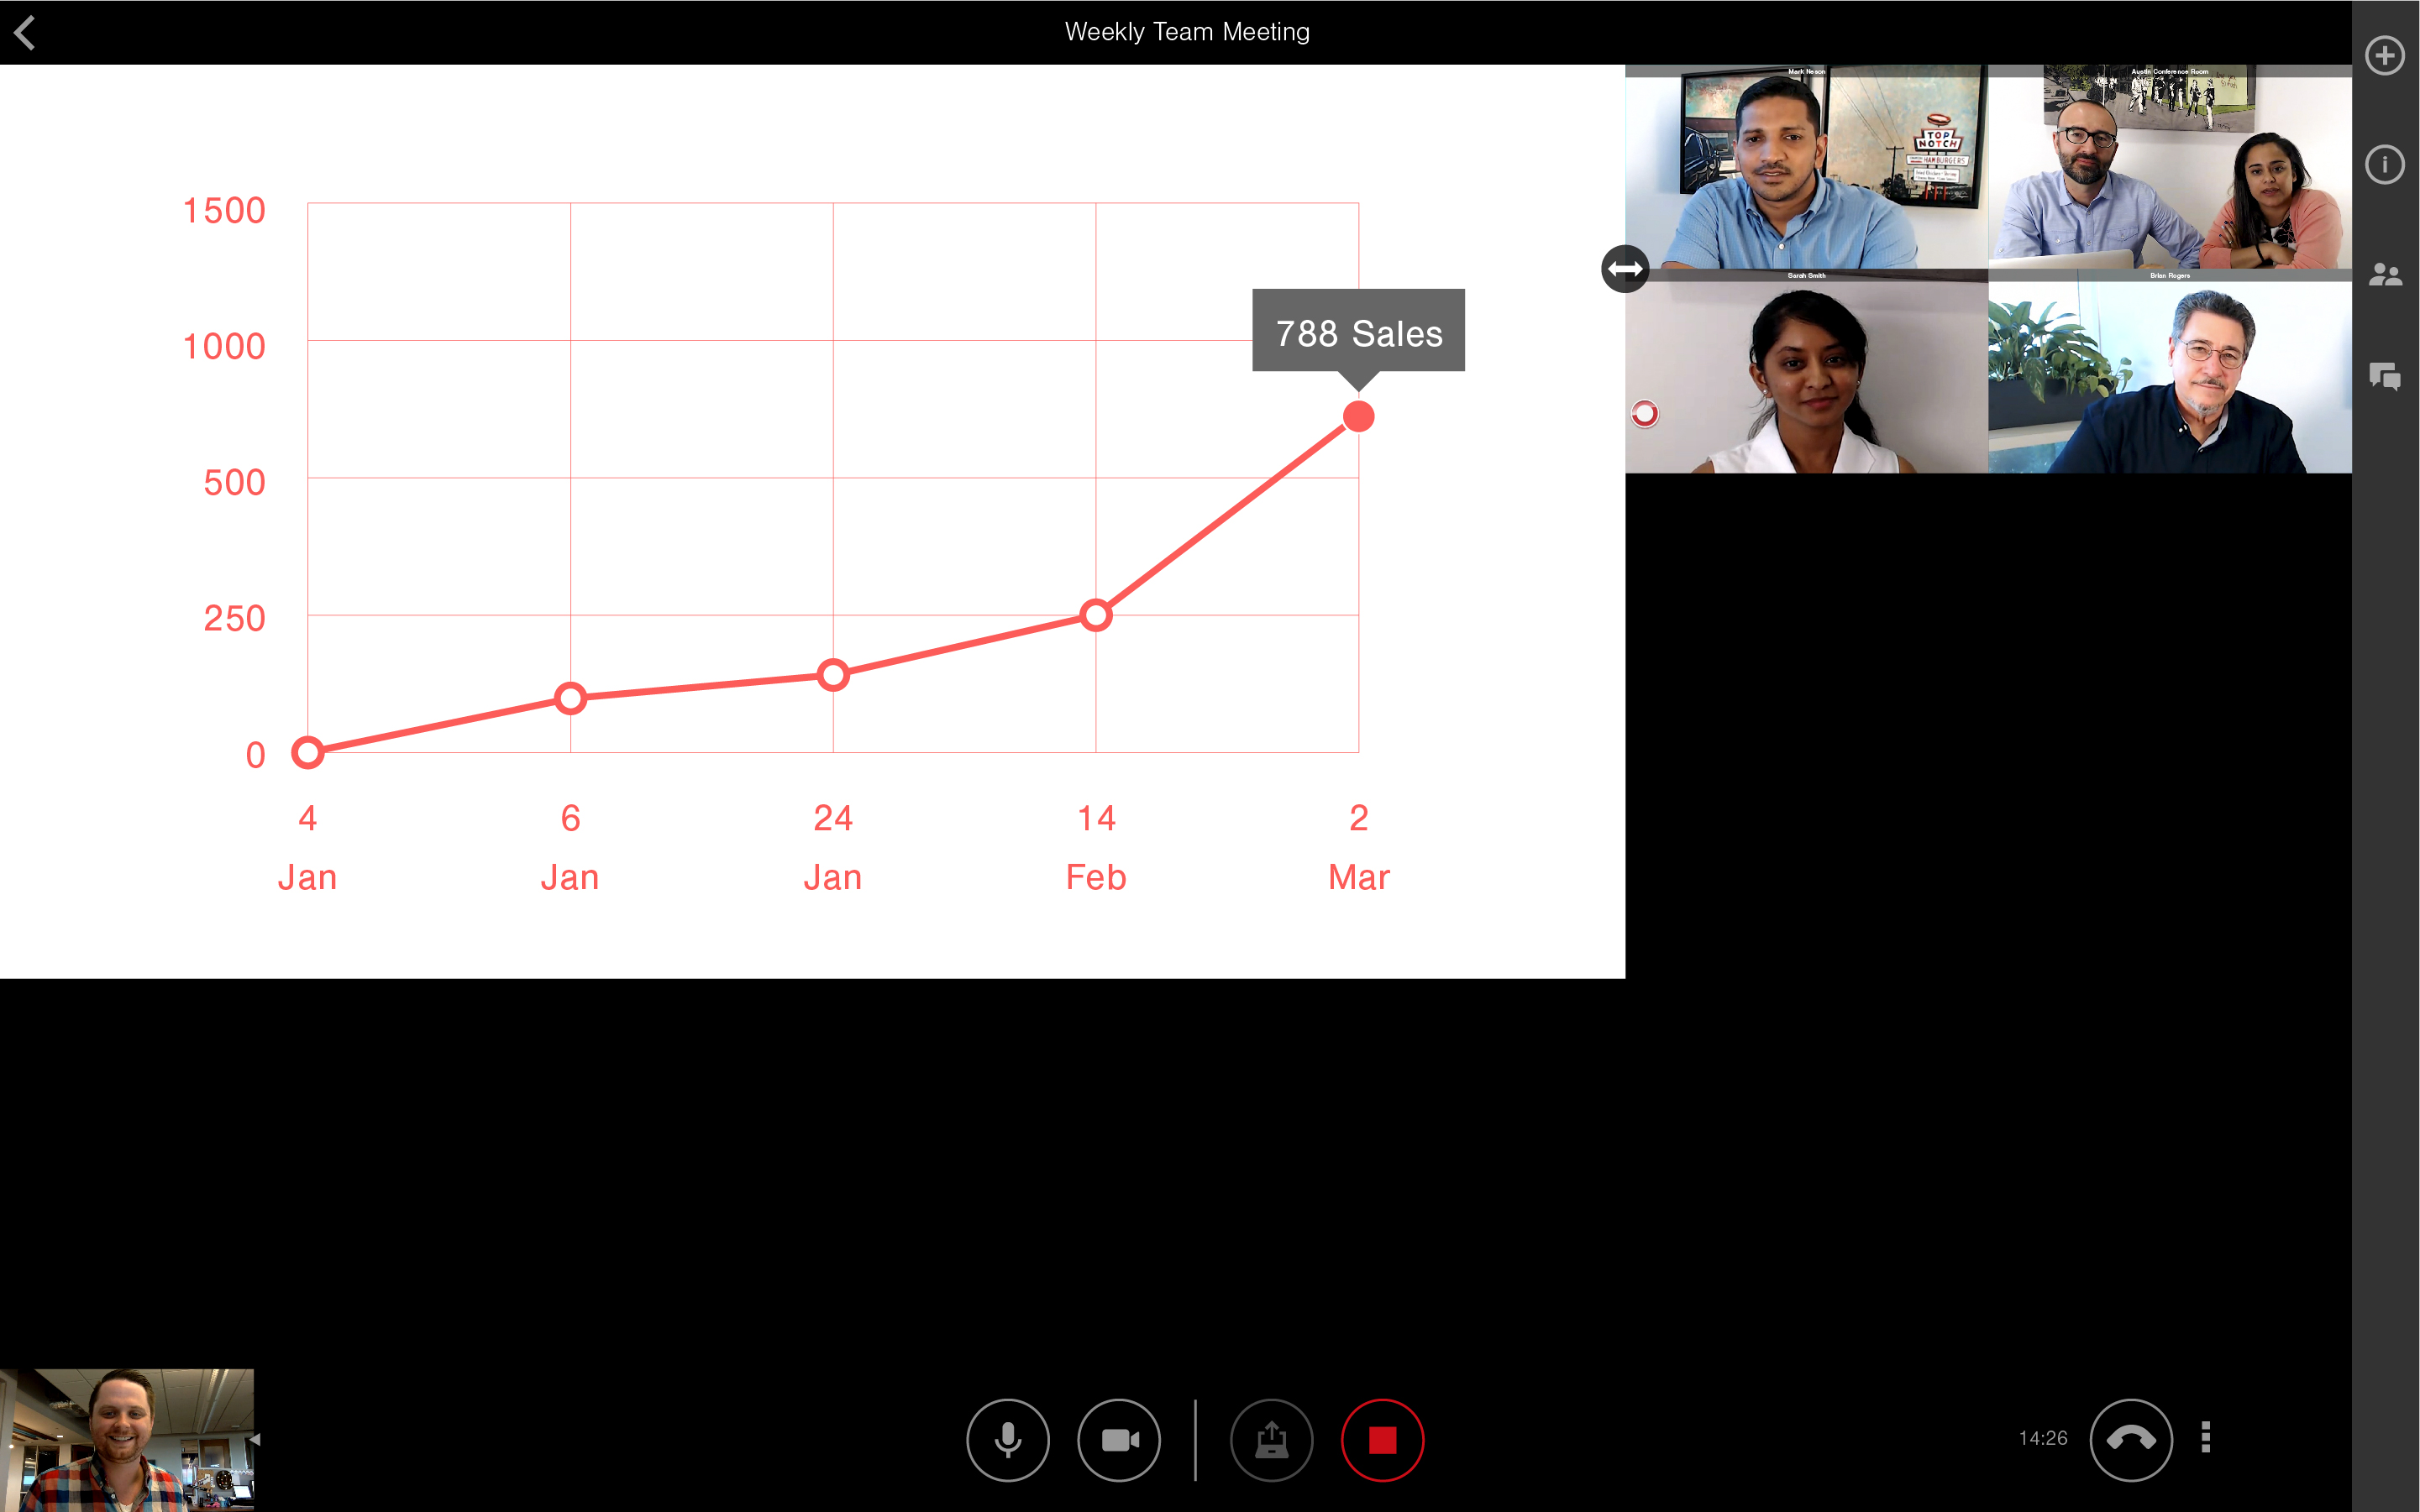The width and height of the screenshot is (2420, 1512).
Task: Hang up the call
Action: tap(2131, 1440)
